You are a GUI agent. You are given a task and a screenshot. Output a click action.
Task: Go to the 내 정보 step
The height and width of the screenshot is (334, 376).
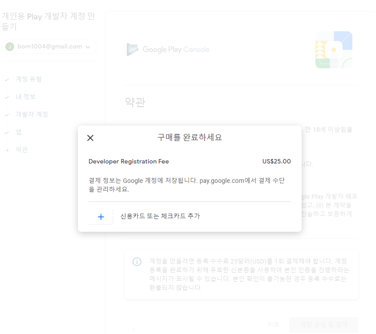26,96
